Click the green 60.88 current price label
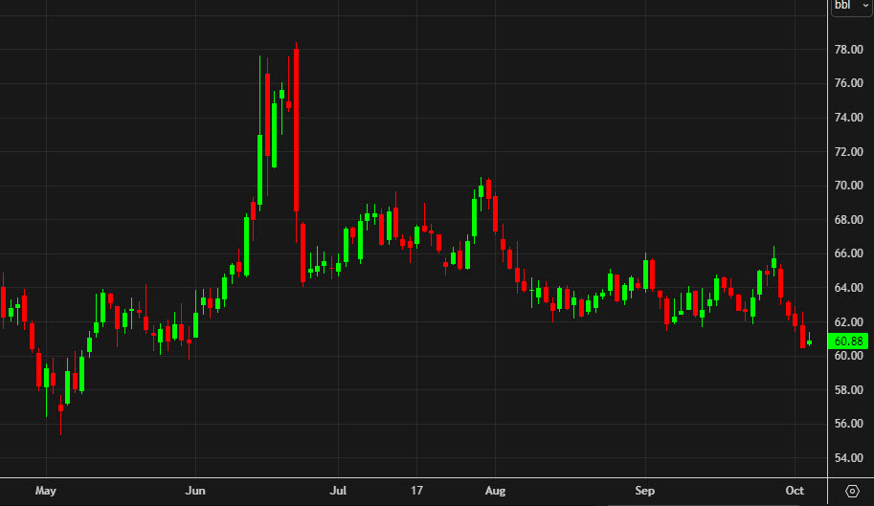874x506 pixels. tap(850, 341)
